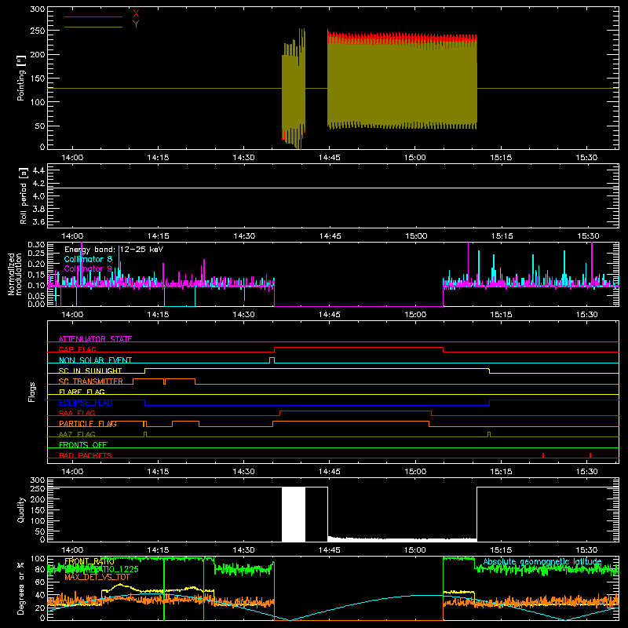Viewport: 628px width, 628px height.
Task: Click the FLARE_FLAG label
Action: (82, 392)
